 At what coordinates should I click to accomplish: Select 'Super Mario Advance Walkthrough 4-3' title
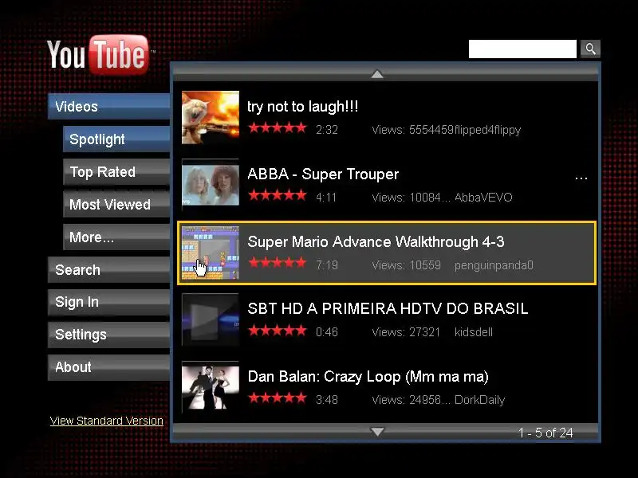coord(376,242)
